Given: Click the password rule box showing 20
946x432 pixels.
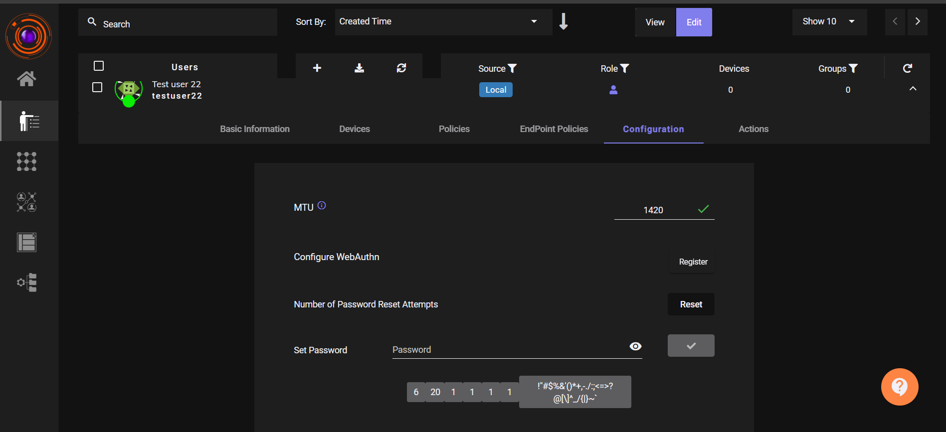Looking at the screenshot, I should (435, 392).
